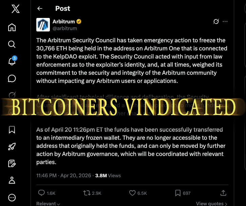Bookmark the post with 697 bookmarks
Image resolution: width=246 pixels, height=206 pixels.
click(178, 193)
